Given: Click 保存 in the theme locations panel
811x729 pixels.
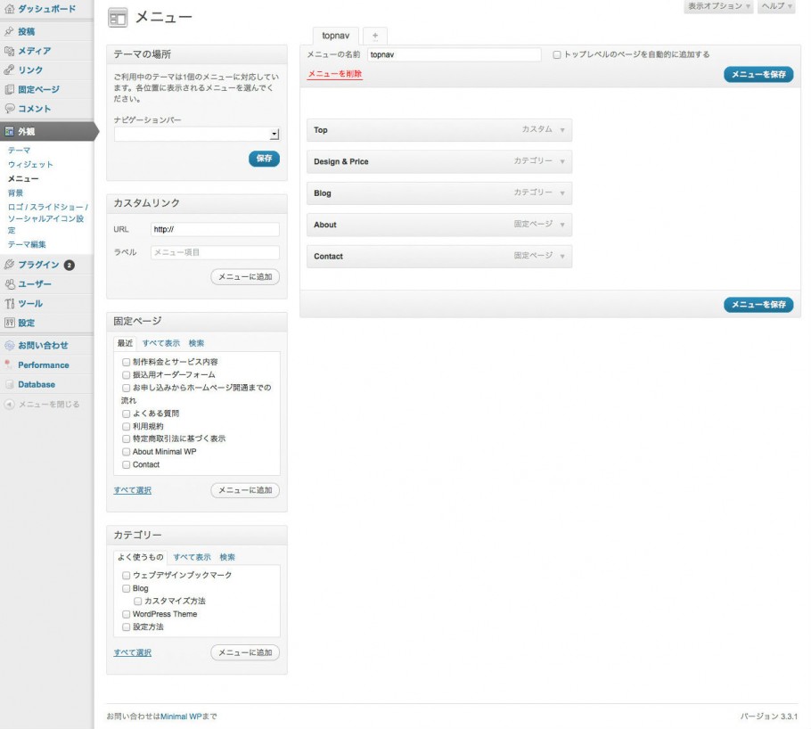Looking at the screenshot, I should click(264, 159).
